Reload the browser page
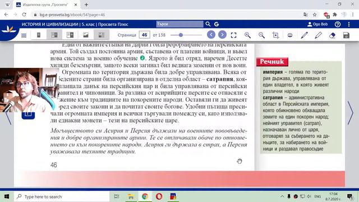359x202 pixels. (24, 15)
